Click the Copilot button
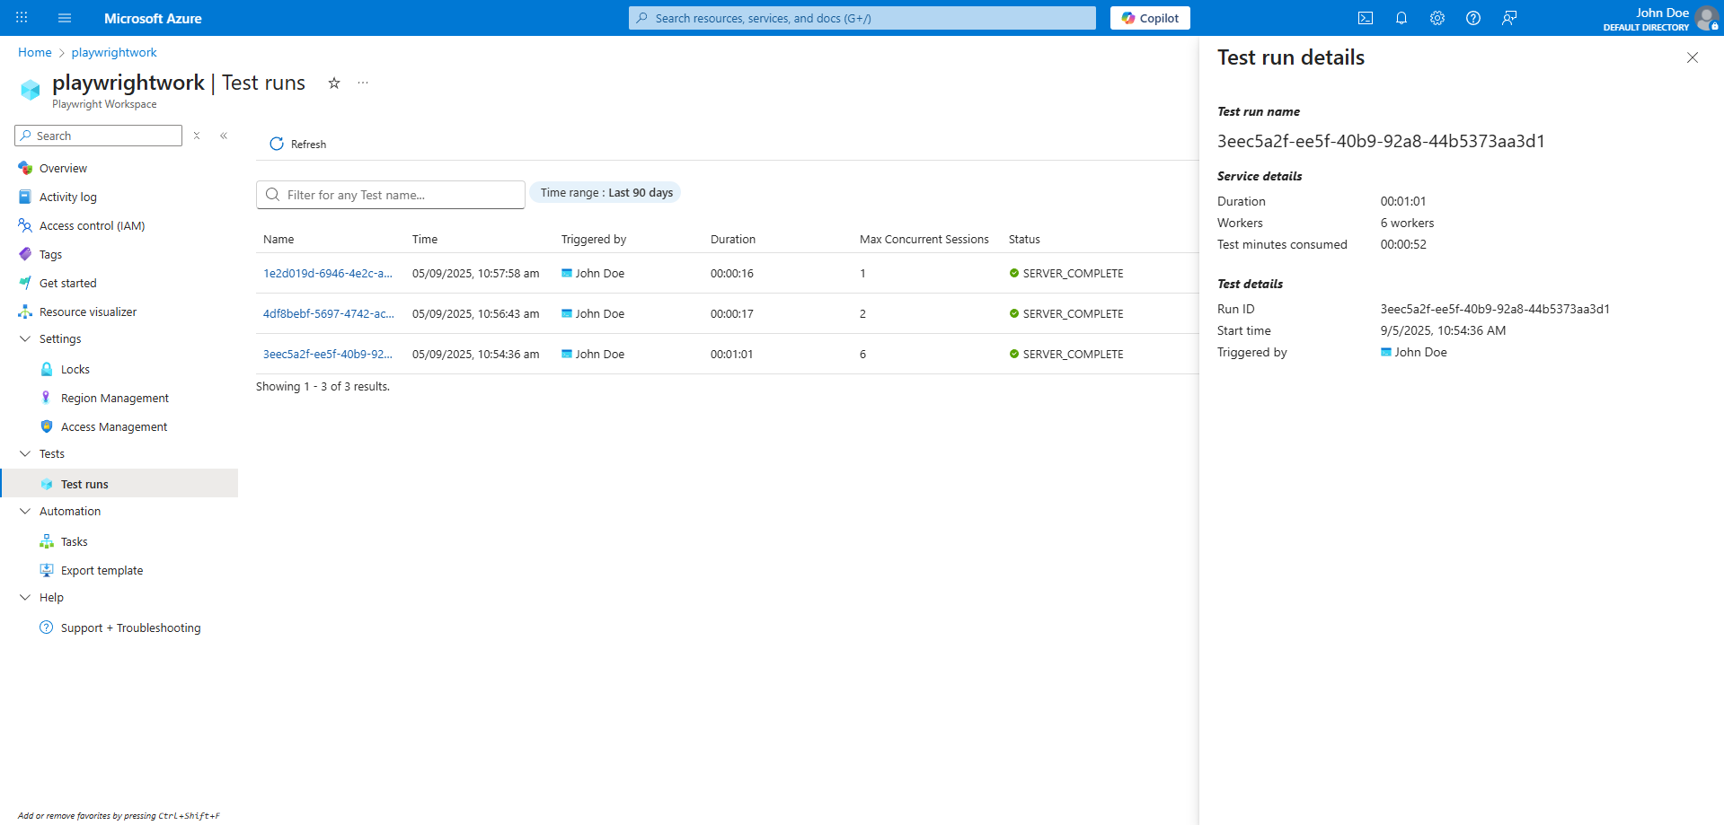The height and width of the screenshot is (825, 1724). pos(1149,18)
